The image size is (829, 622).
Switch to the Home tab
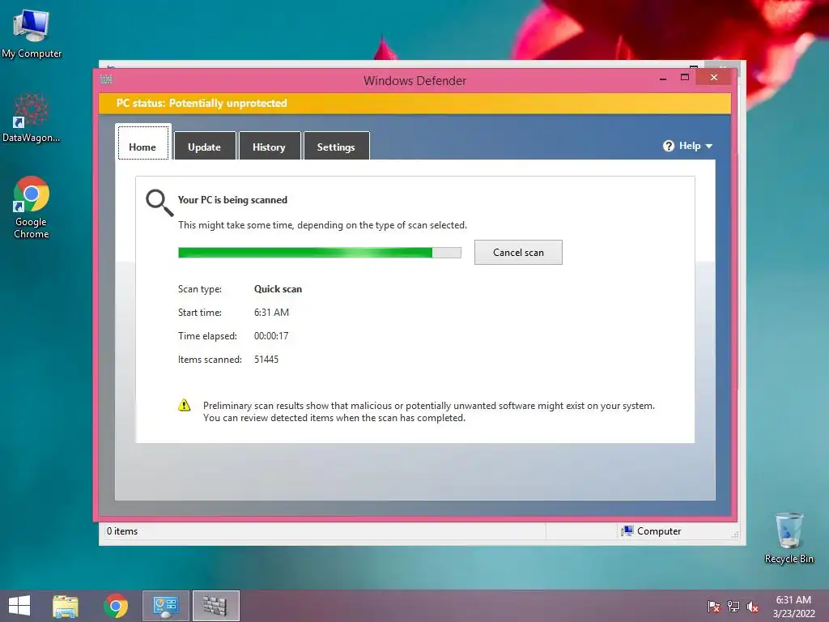click(x=142, y=142)
